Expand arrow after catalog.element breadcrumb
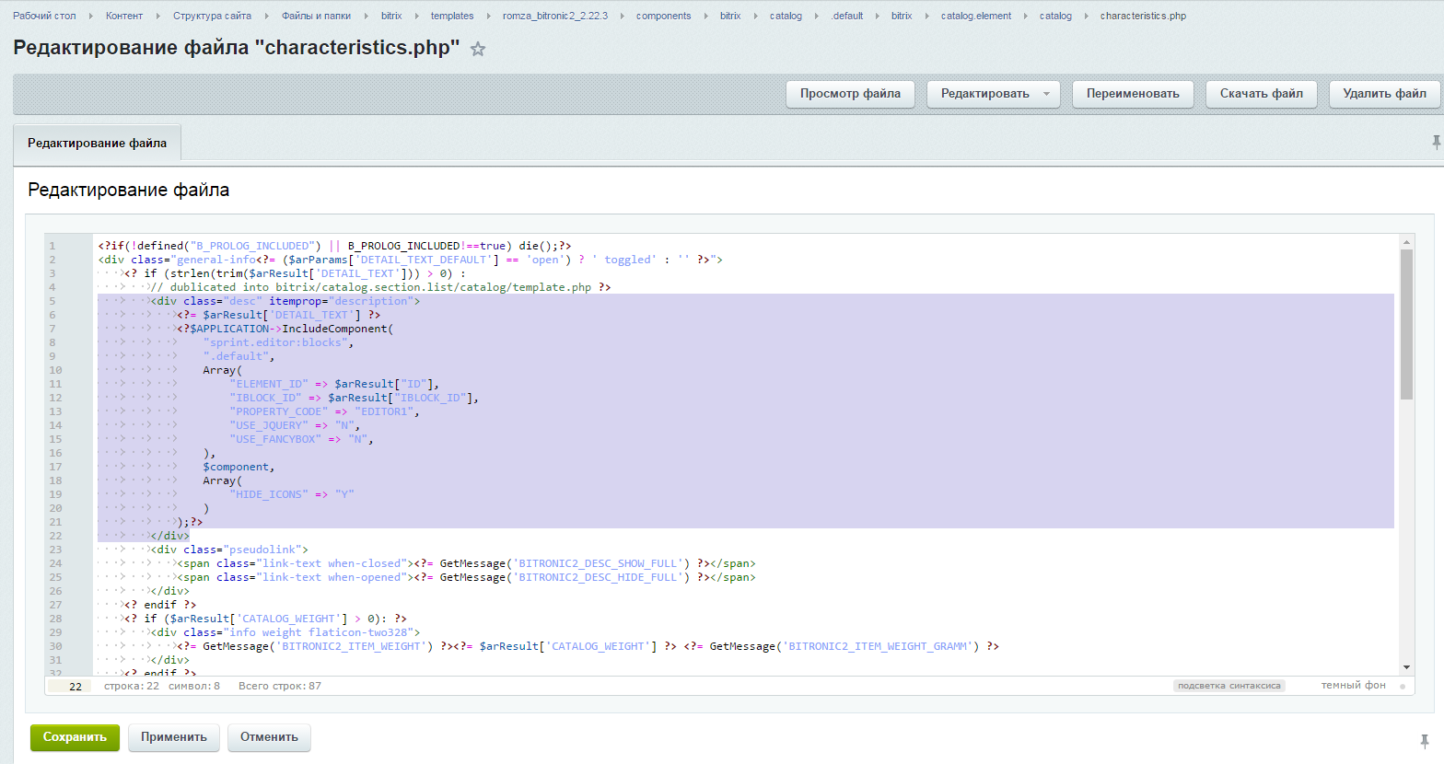Image resolution: width=1444 pixels, height=764 pixels. [x=1026, y=16]
